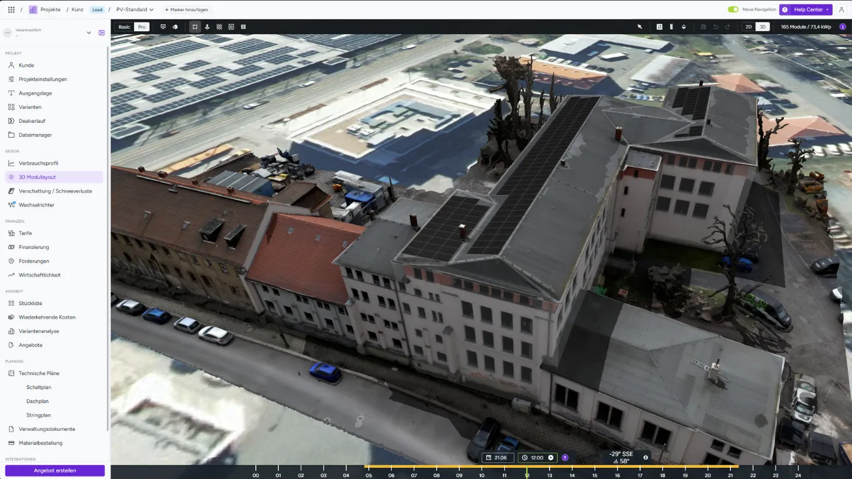Click Marker hinzufügen
852x479 pixels.
[x=186, y=9]
